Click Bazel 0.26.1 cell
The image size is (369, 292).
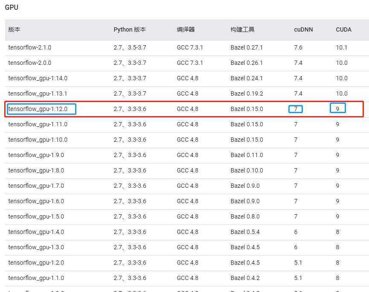tap(247, 63)
